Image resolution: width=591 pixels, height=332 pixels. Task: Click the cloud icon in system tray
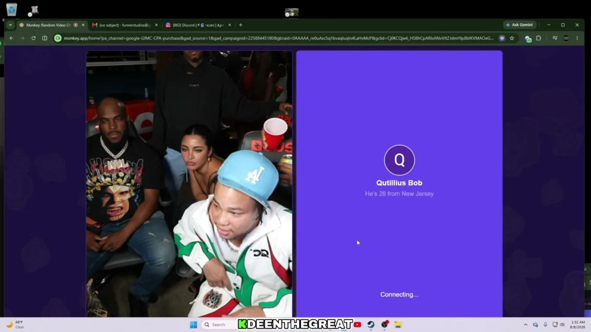tap(536, 325)
